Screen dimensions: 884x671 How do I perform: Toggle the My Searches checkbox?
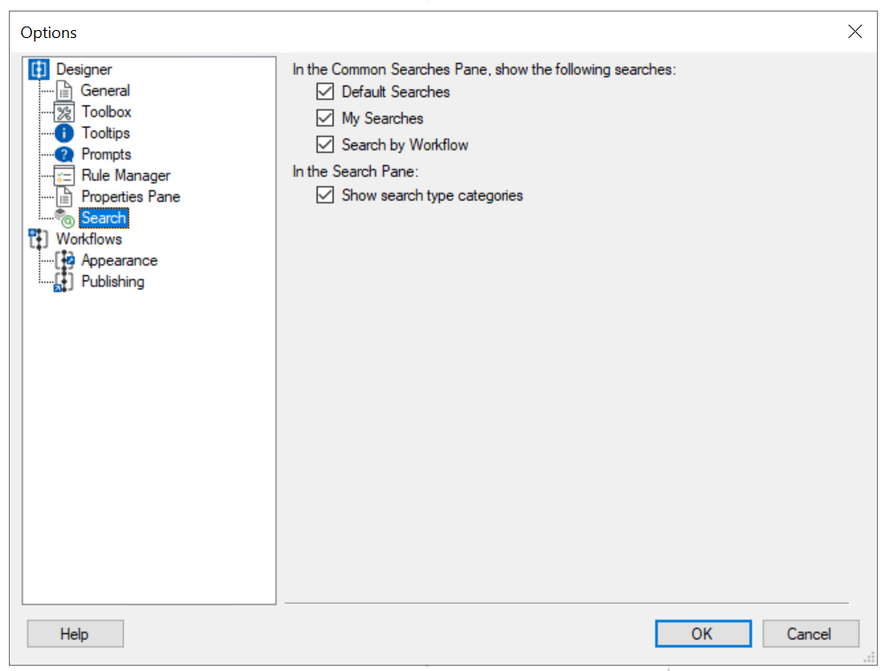(x=325, y=118)
